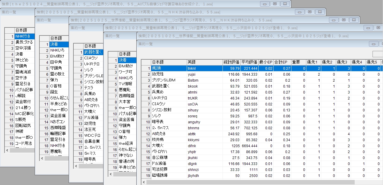
Task: Click the 優先1 column header
Action: pyautogui.click(x=313, y=62)
